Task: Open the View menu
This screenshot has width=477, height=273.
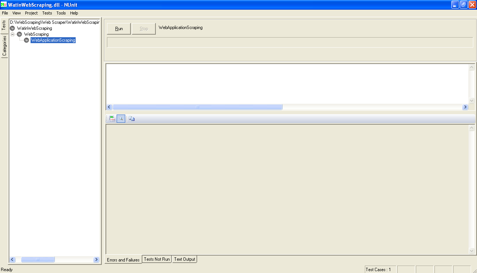Action: click(x=16, y=13)
